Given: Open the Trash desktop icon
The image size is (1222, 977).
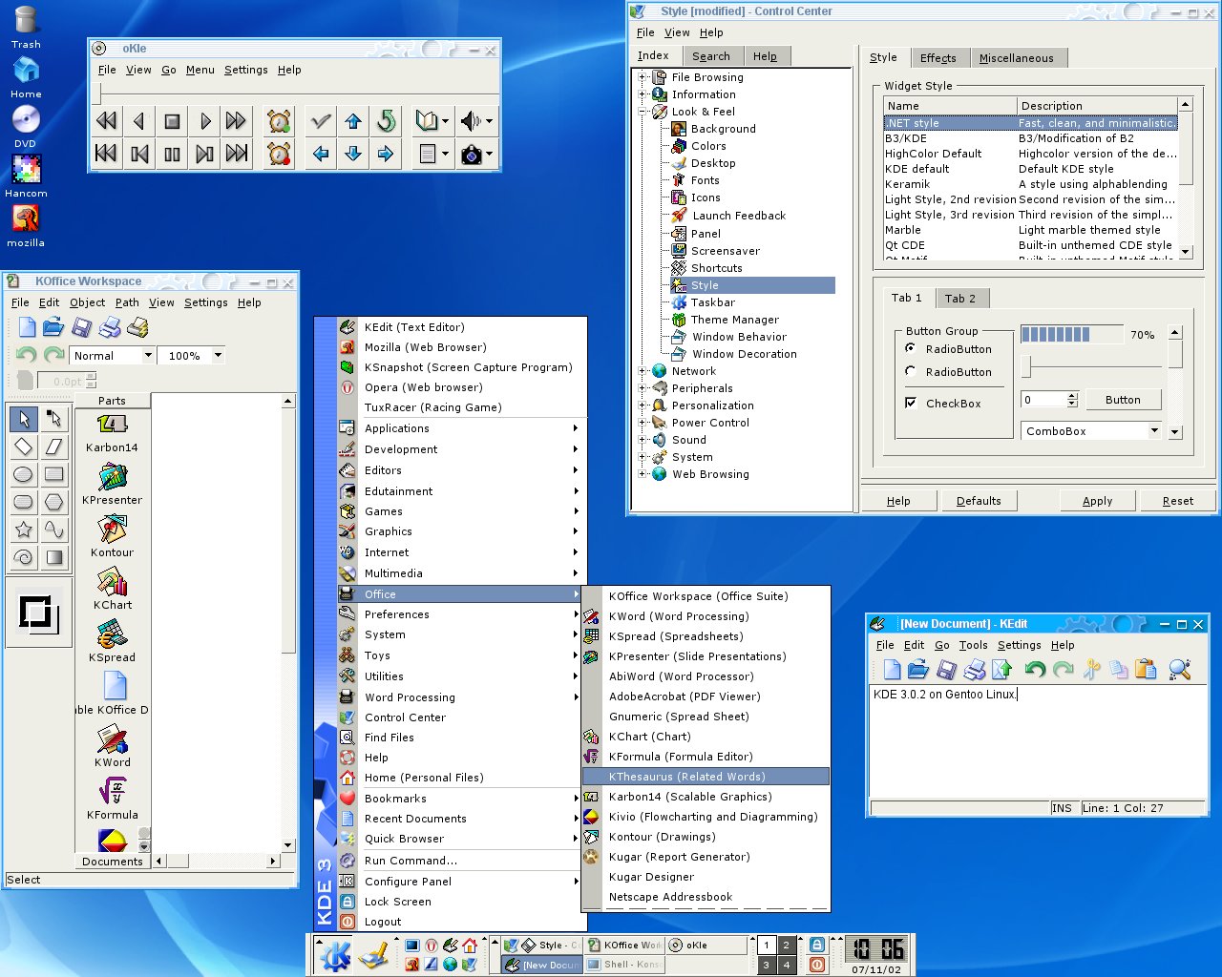Looking at the screenshot, I should tap(26, 21).
